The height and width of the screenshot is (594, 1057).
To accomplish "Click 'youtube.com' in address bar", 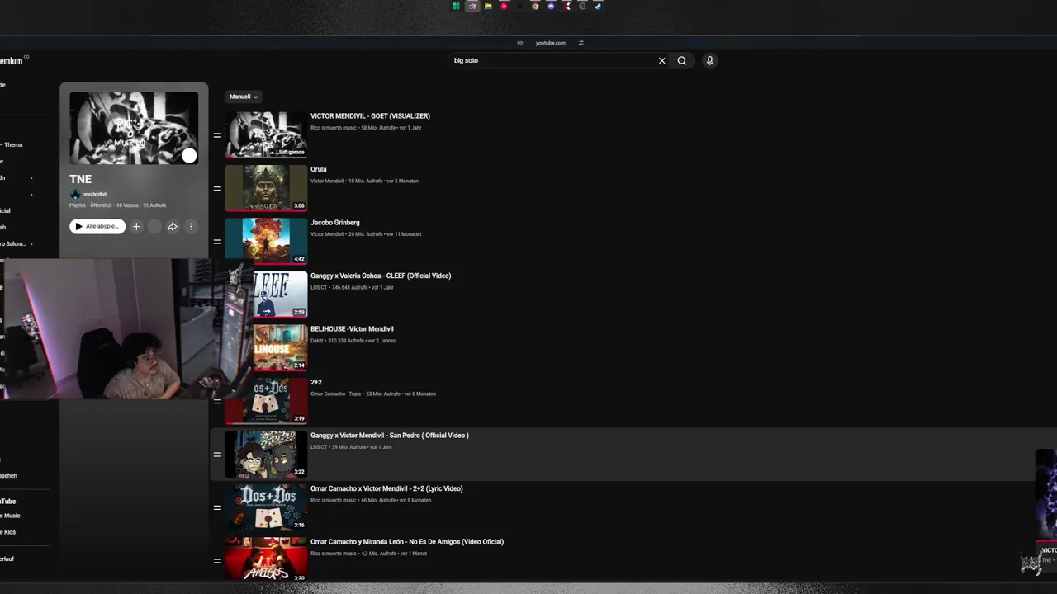I will click(550, 43).
